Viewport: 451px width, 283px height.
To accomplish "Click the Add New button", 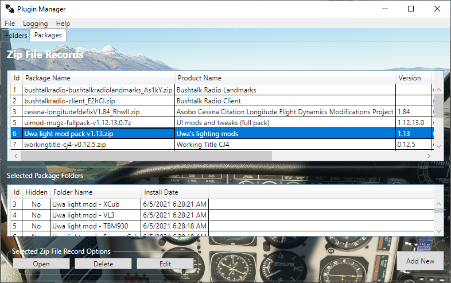I will tap(420, 261).
